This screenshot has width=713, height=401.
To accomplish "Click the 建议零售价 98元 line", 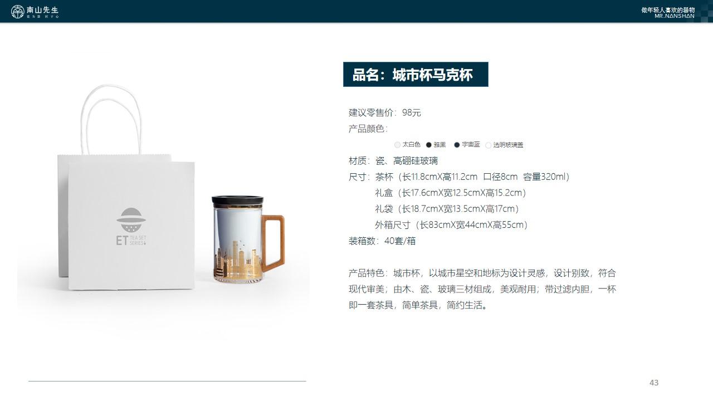I will [385, 113].
